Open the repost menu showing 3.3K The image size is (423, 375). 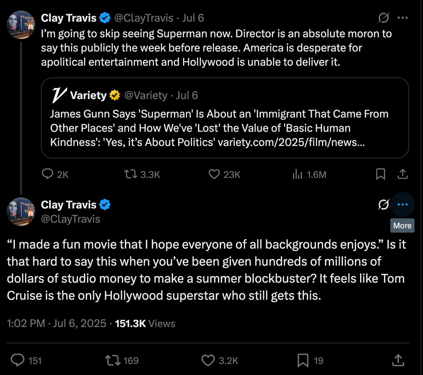coord(131,174)
